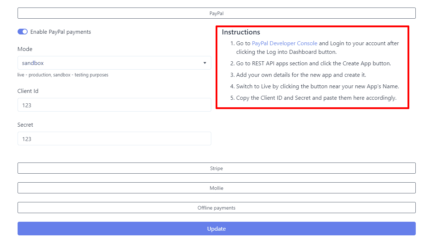
Task: Expand the Stripe payment section
Action: pyautogui.click(x=216, y=168)
